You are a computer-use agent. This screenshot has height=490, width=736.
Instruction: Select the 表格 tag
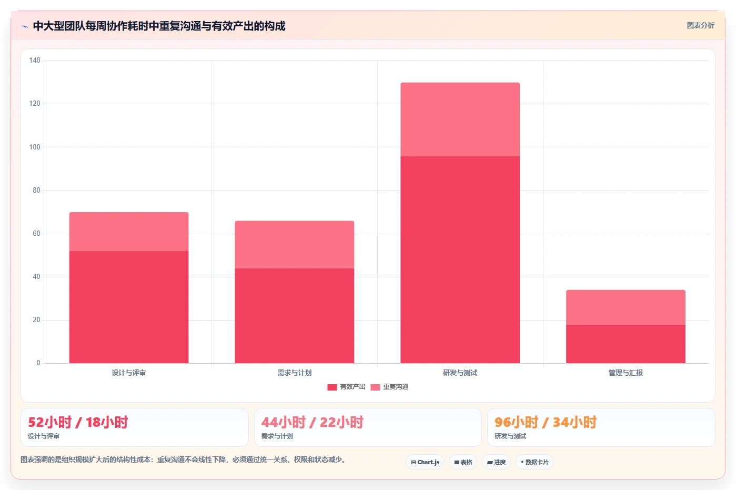[x=463, y=462]
